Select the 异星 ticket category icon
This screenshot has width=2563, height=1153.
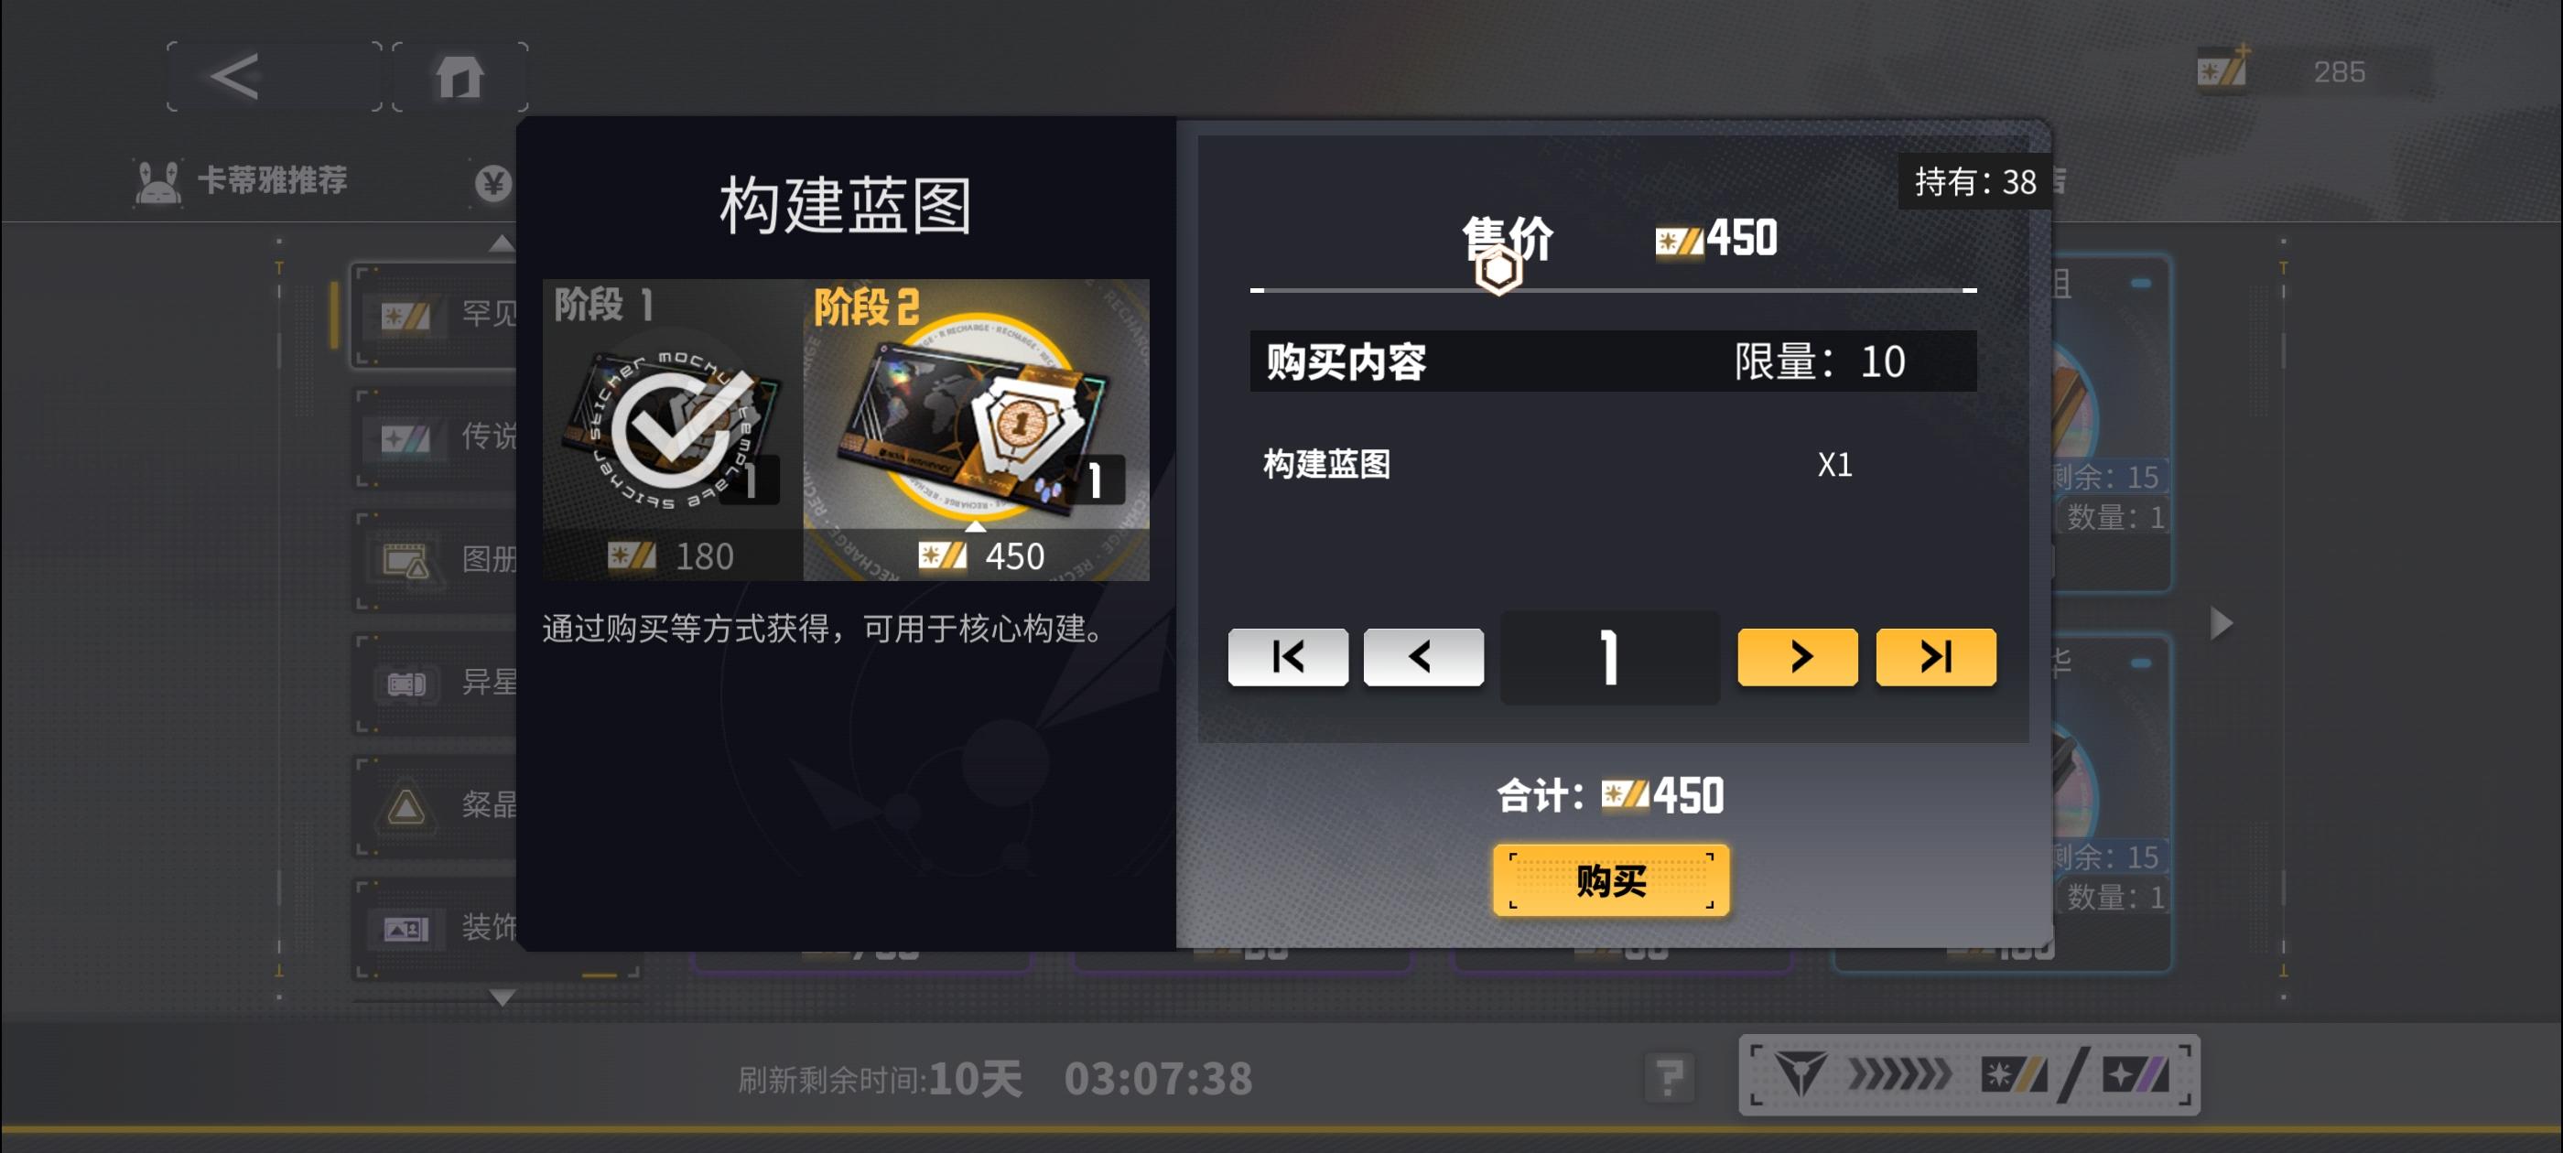[x=405, y=684]
